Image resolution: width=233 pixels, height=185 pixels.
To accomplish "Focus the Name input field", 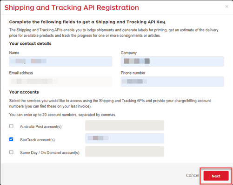I will tap(60, 62).
